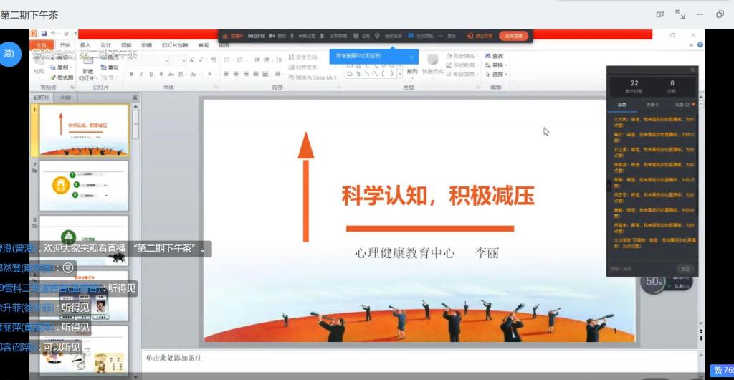The width and height of the screenshot is (734, 380).
Task: Click 转换为 SmartArt option
Action: point(314,77)
